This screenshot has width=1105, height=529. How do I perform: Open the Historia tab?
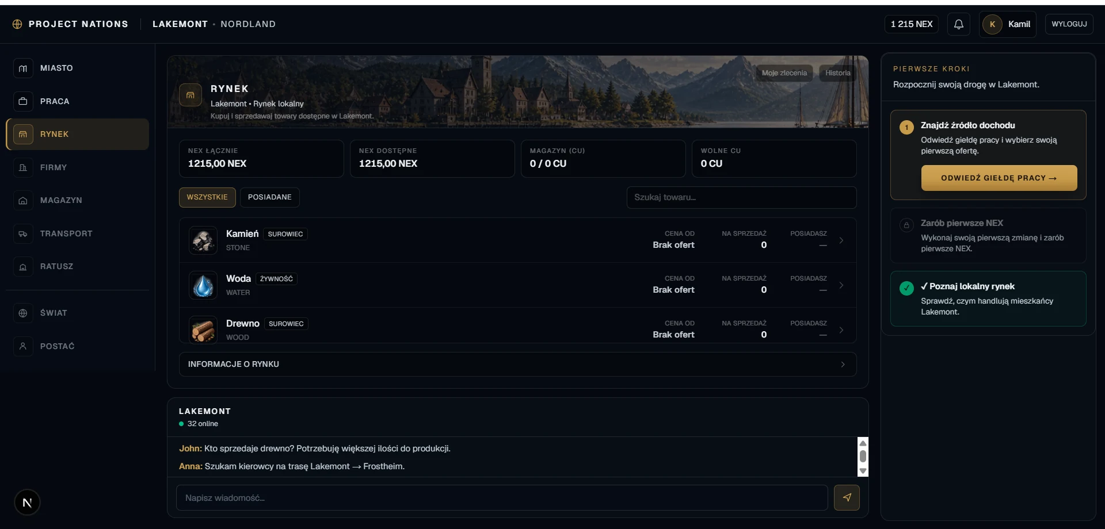[x=837, y=73]
